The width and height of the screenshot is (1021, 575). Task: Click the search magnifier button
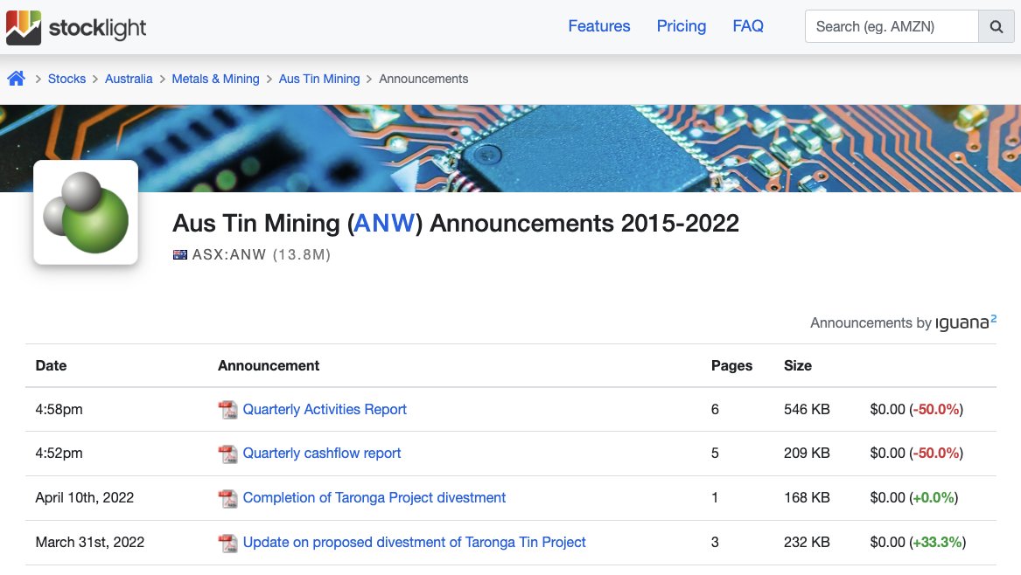(x=997, y=27)
